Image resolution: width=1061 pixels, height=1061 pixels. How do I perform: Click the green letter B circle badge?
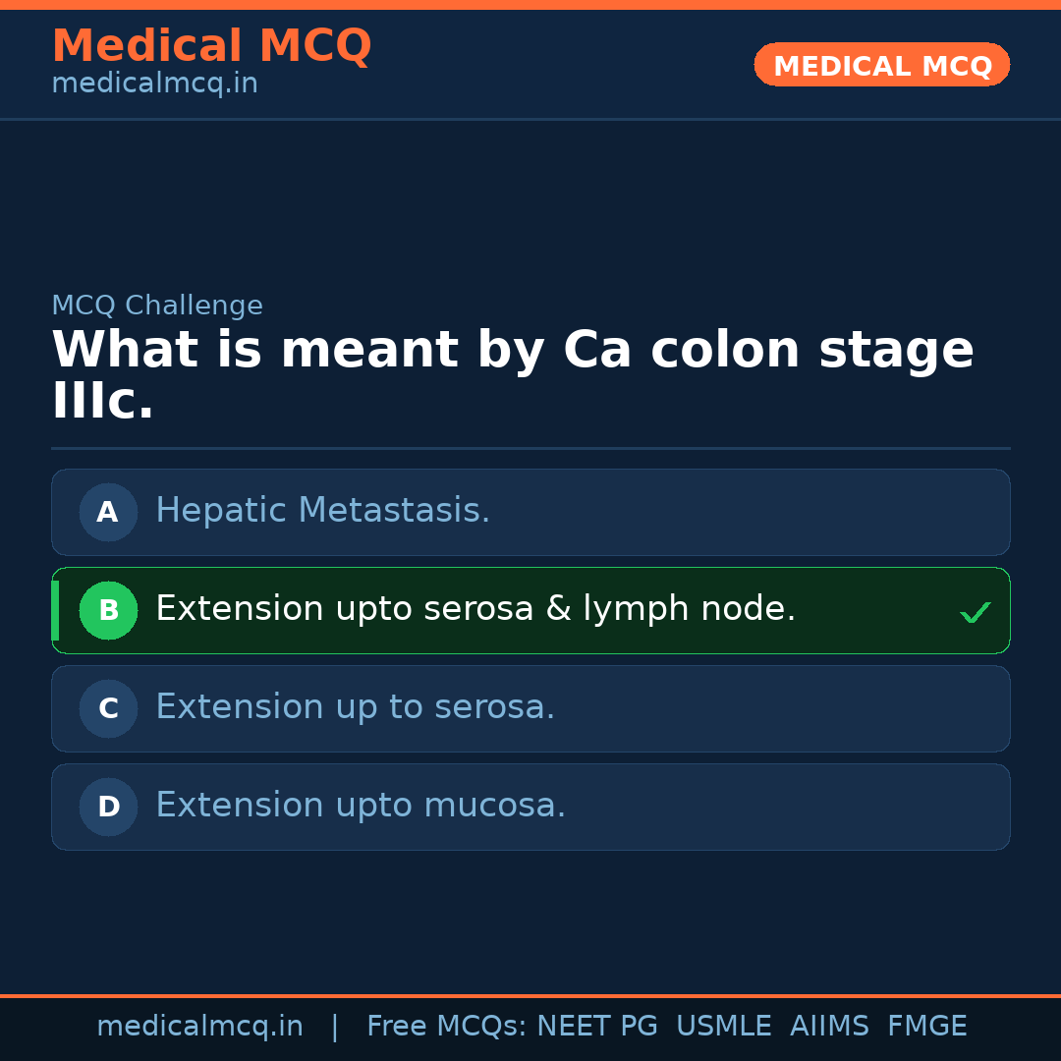pyautogui.click(x=108, y=610)
